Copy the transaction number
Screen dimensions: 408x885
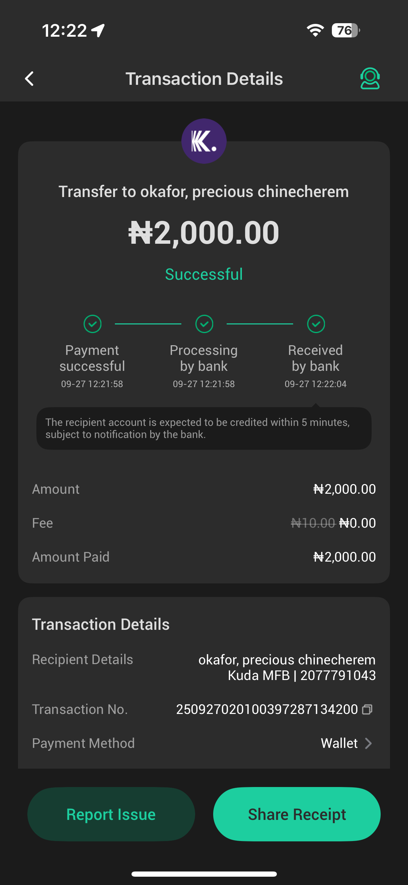[367, 709]
